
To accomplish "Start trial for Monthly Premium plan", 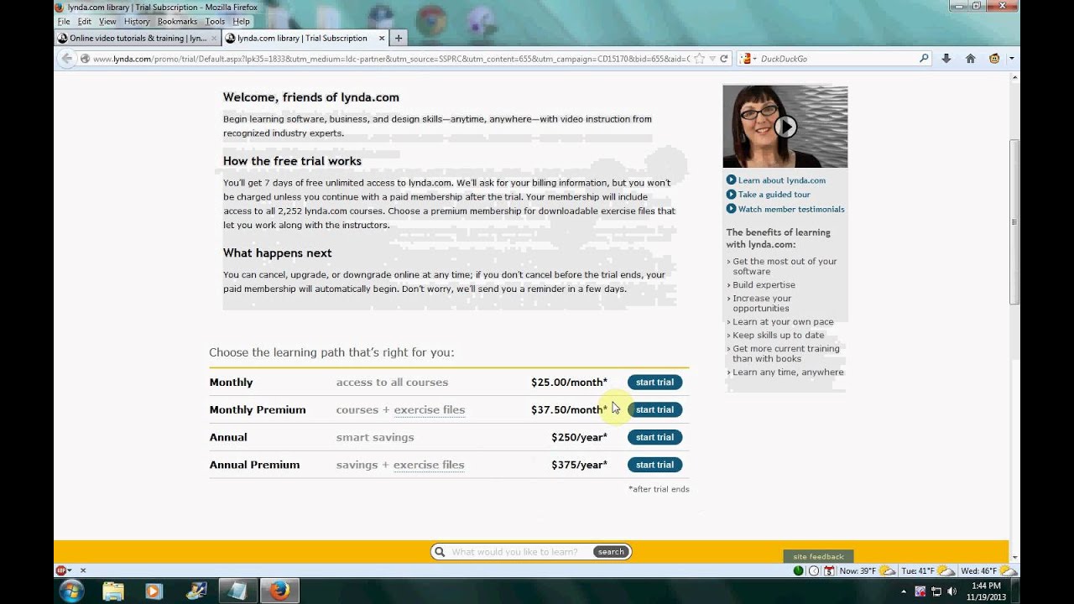I will 654,409.
